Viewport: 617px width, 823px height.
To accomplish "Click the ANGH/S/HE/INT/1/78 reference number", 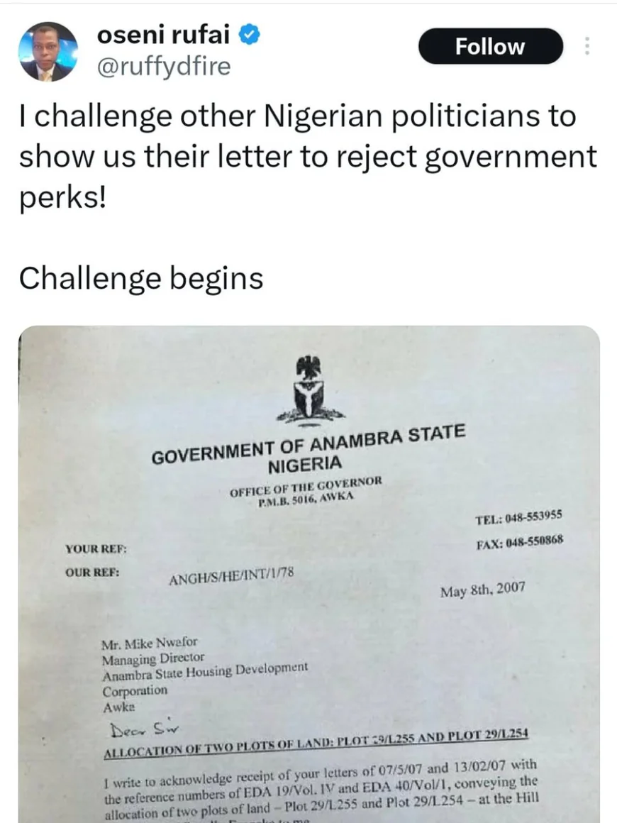I will pyautogui.click(x=231, y=576).
